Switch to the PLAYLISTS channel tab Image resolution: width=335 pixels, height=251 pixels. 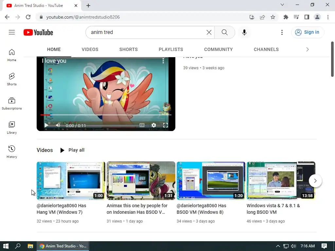(171, 49)
